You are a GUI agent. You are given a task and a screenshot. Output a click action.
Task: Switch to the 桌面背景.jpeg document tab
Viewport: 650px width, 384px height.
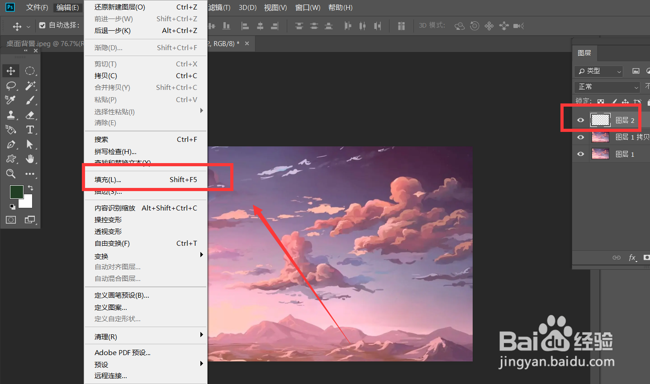coord(44,44)
